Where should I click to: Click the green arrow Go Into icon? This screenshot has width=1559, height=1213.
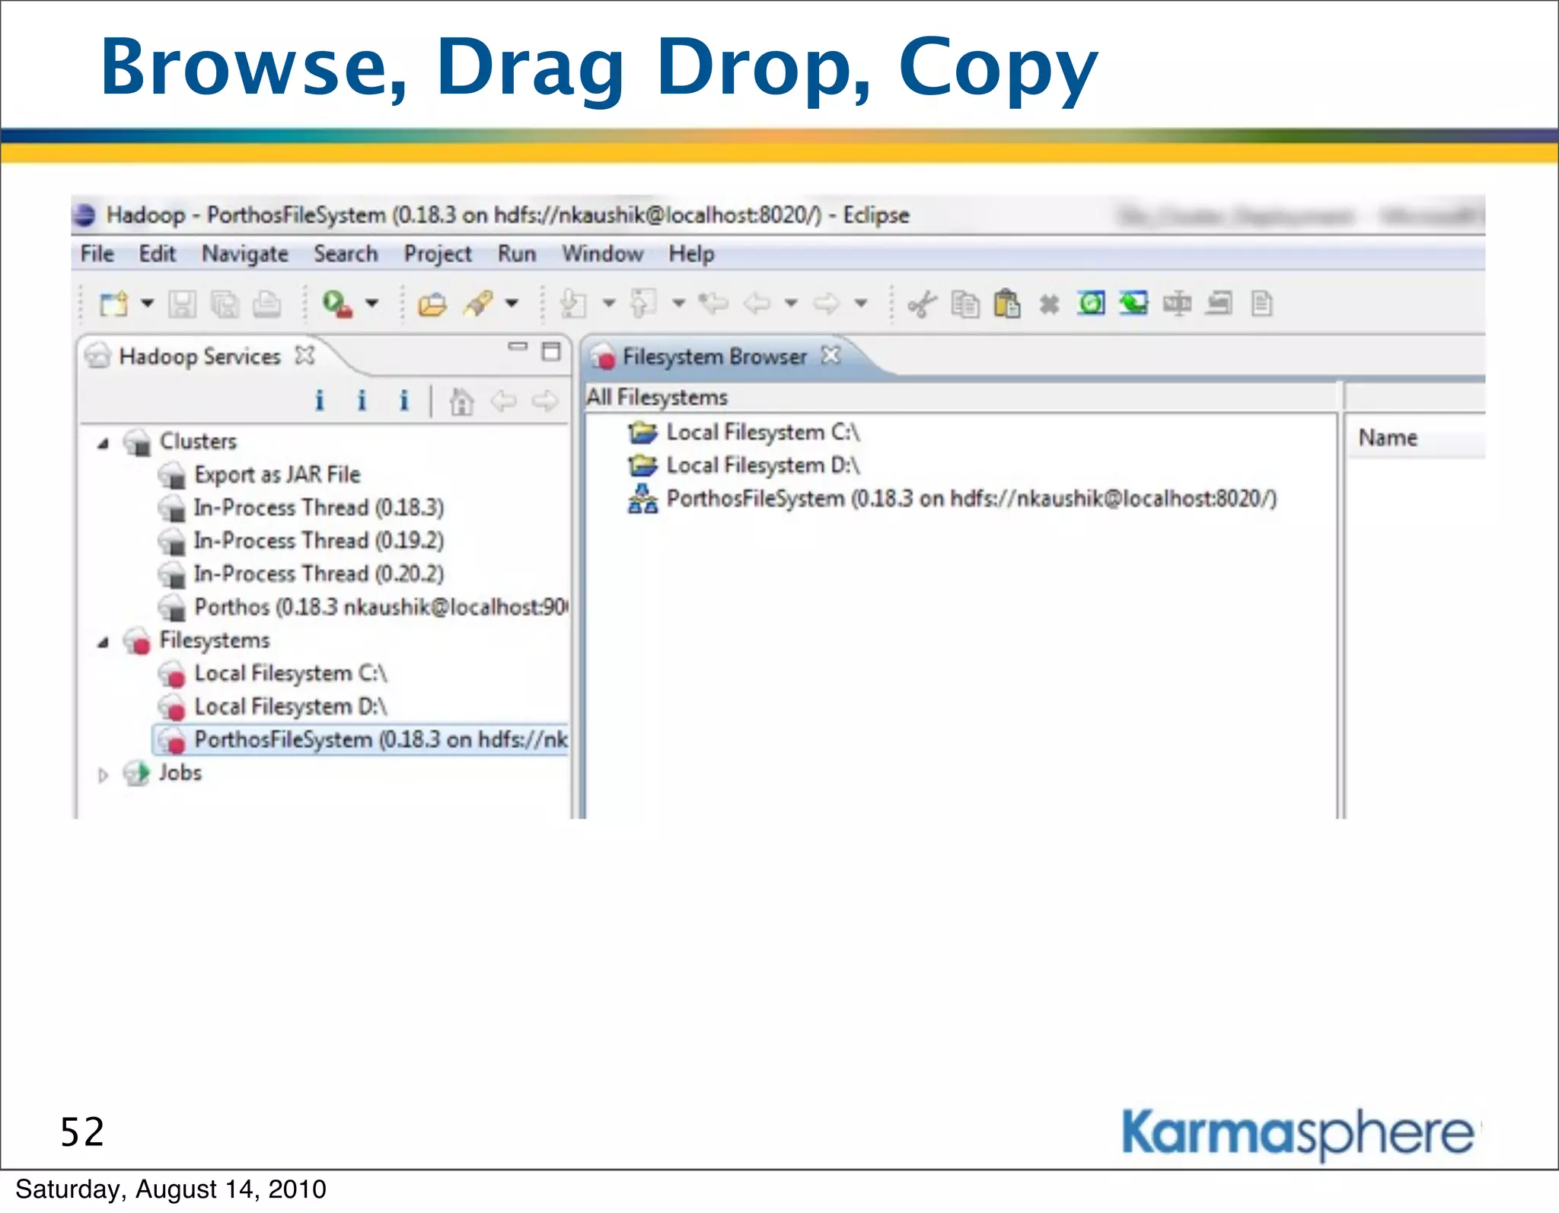(1134, 304)
